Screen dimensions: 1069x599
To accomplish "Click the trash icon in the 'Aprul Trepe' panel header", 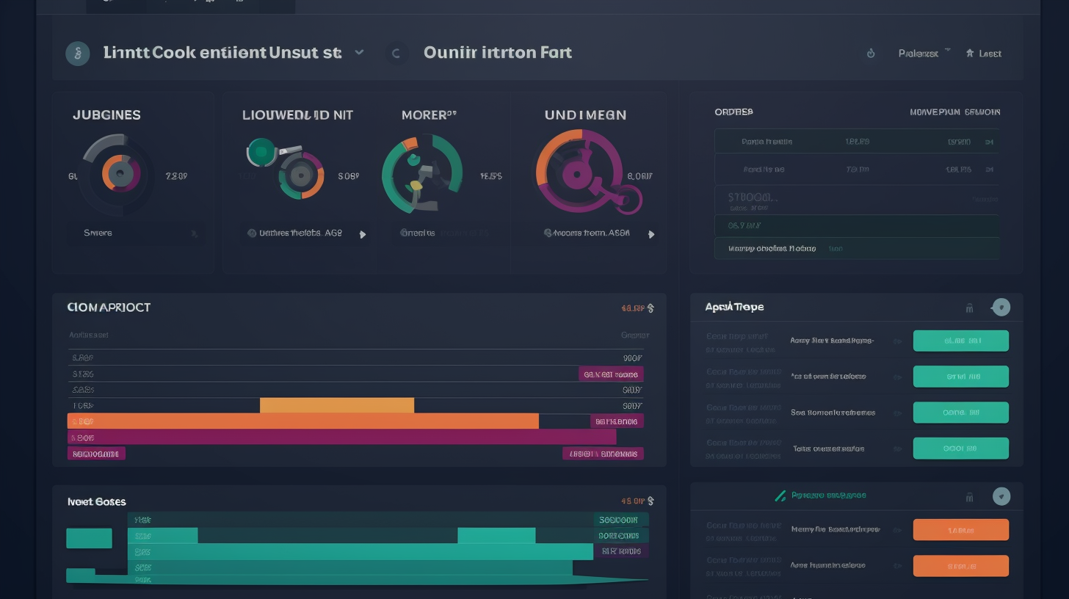I will coord(969,308).
